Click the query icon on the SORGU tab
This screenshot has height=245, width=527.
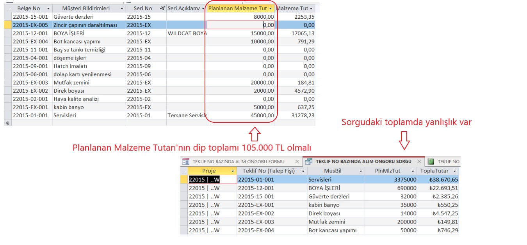click(309, 161)
